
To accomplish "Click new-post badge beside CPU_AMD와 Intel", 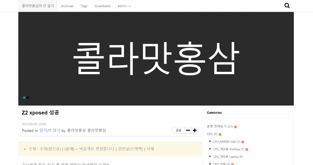I will 243,142.
